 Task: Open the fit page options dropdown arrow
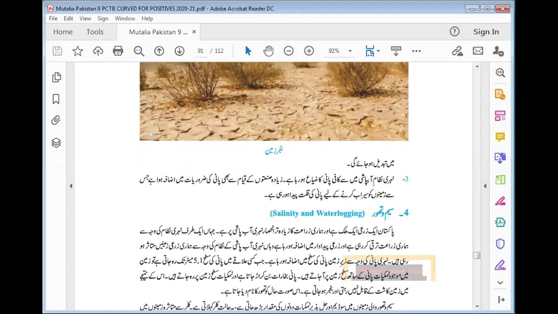(x=378, y=51)
